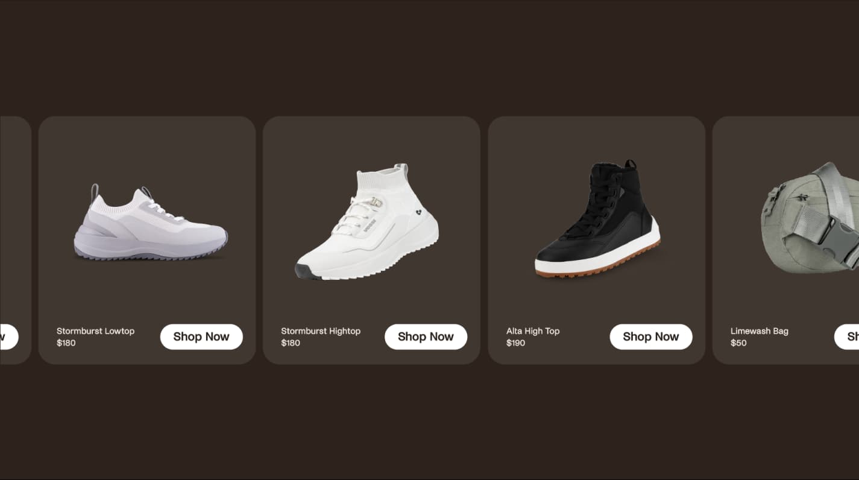Click Shop Now for Stormburst Lowtop
859x480 pixels.
201,336
